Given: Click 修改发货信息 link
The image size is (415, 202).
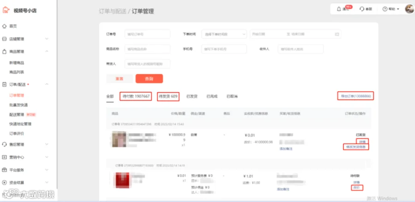Looking at the screenshot, I should pos(356,147).
